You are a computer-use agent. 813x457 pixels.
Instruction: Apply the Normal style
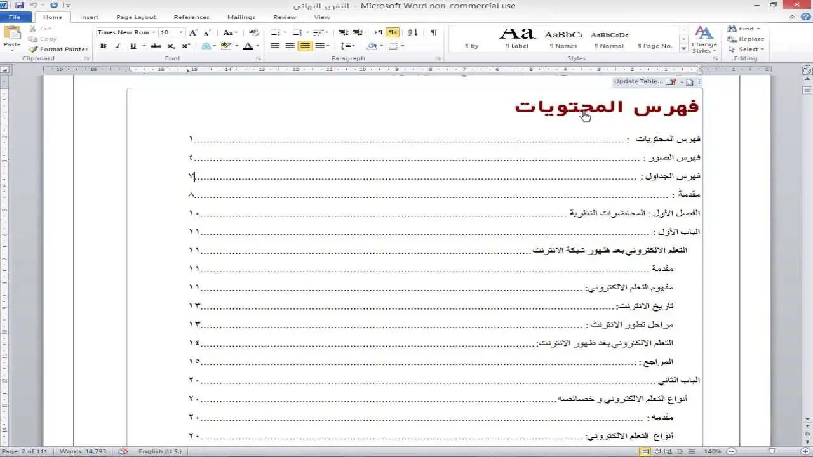click(x=609, y=39)
